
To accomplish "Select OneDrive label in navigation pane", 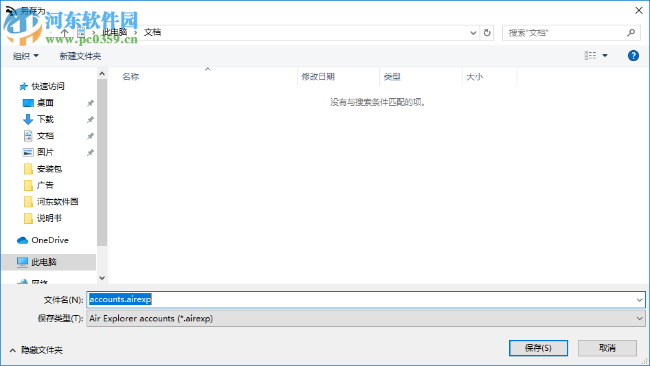I will coord(50,240).
